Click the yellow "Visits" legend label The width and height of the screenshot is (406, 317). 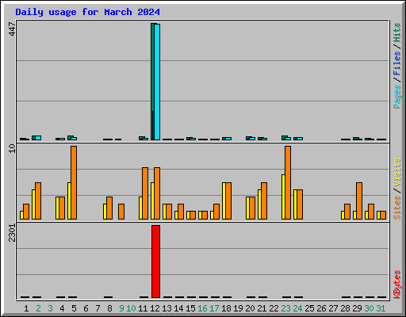tap(396, 172)
